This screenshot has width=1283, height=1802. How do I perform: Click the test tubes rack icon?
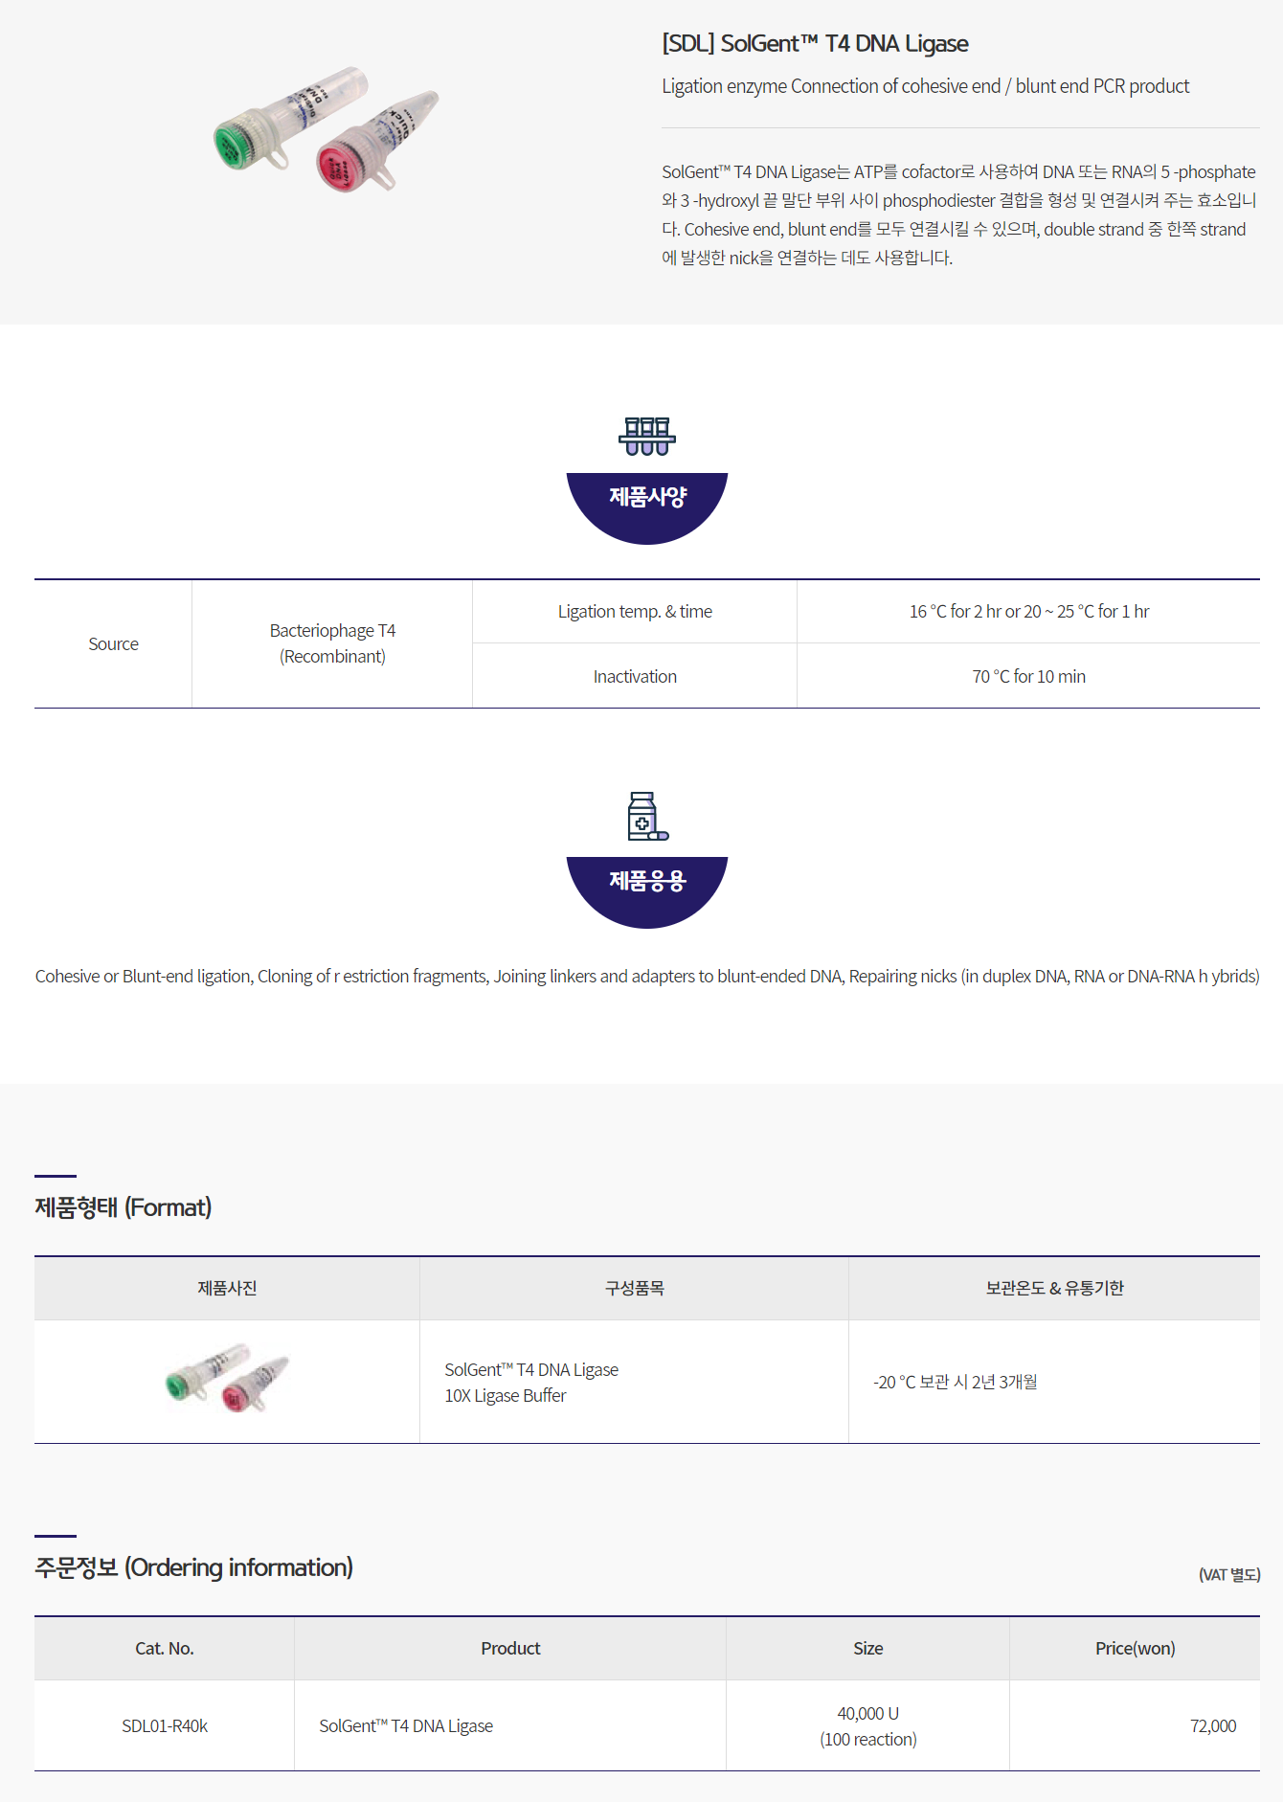647,437
